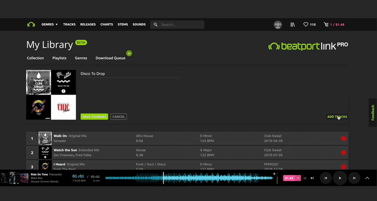
Task: Expand the player with up chevron
Action: click(367, 178)
